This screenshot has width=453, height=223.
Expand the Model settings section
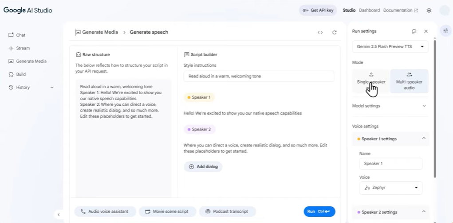(x=390, y=106)
